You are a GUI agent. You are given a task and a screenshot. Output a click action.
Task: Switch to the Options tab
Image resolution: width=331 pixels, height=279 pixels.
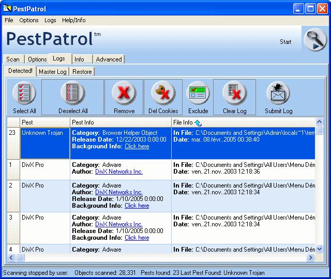37,59
